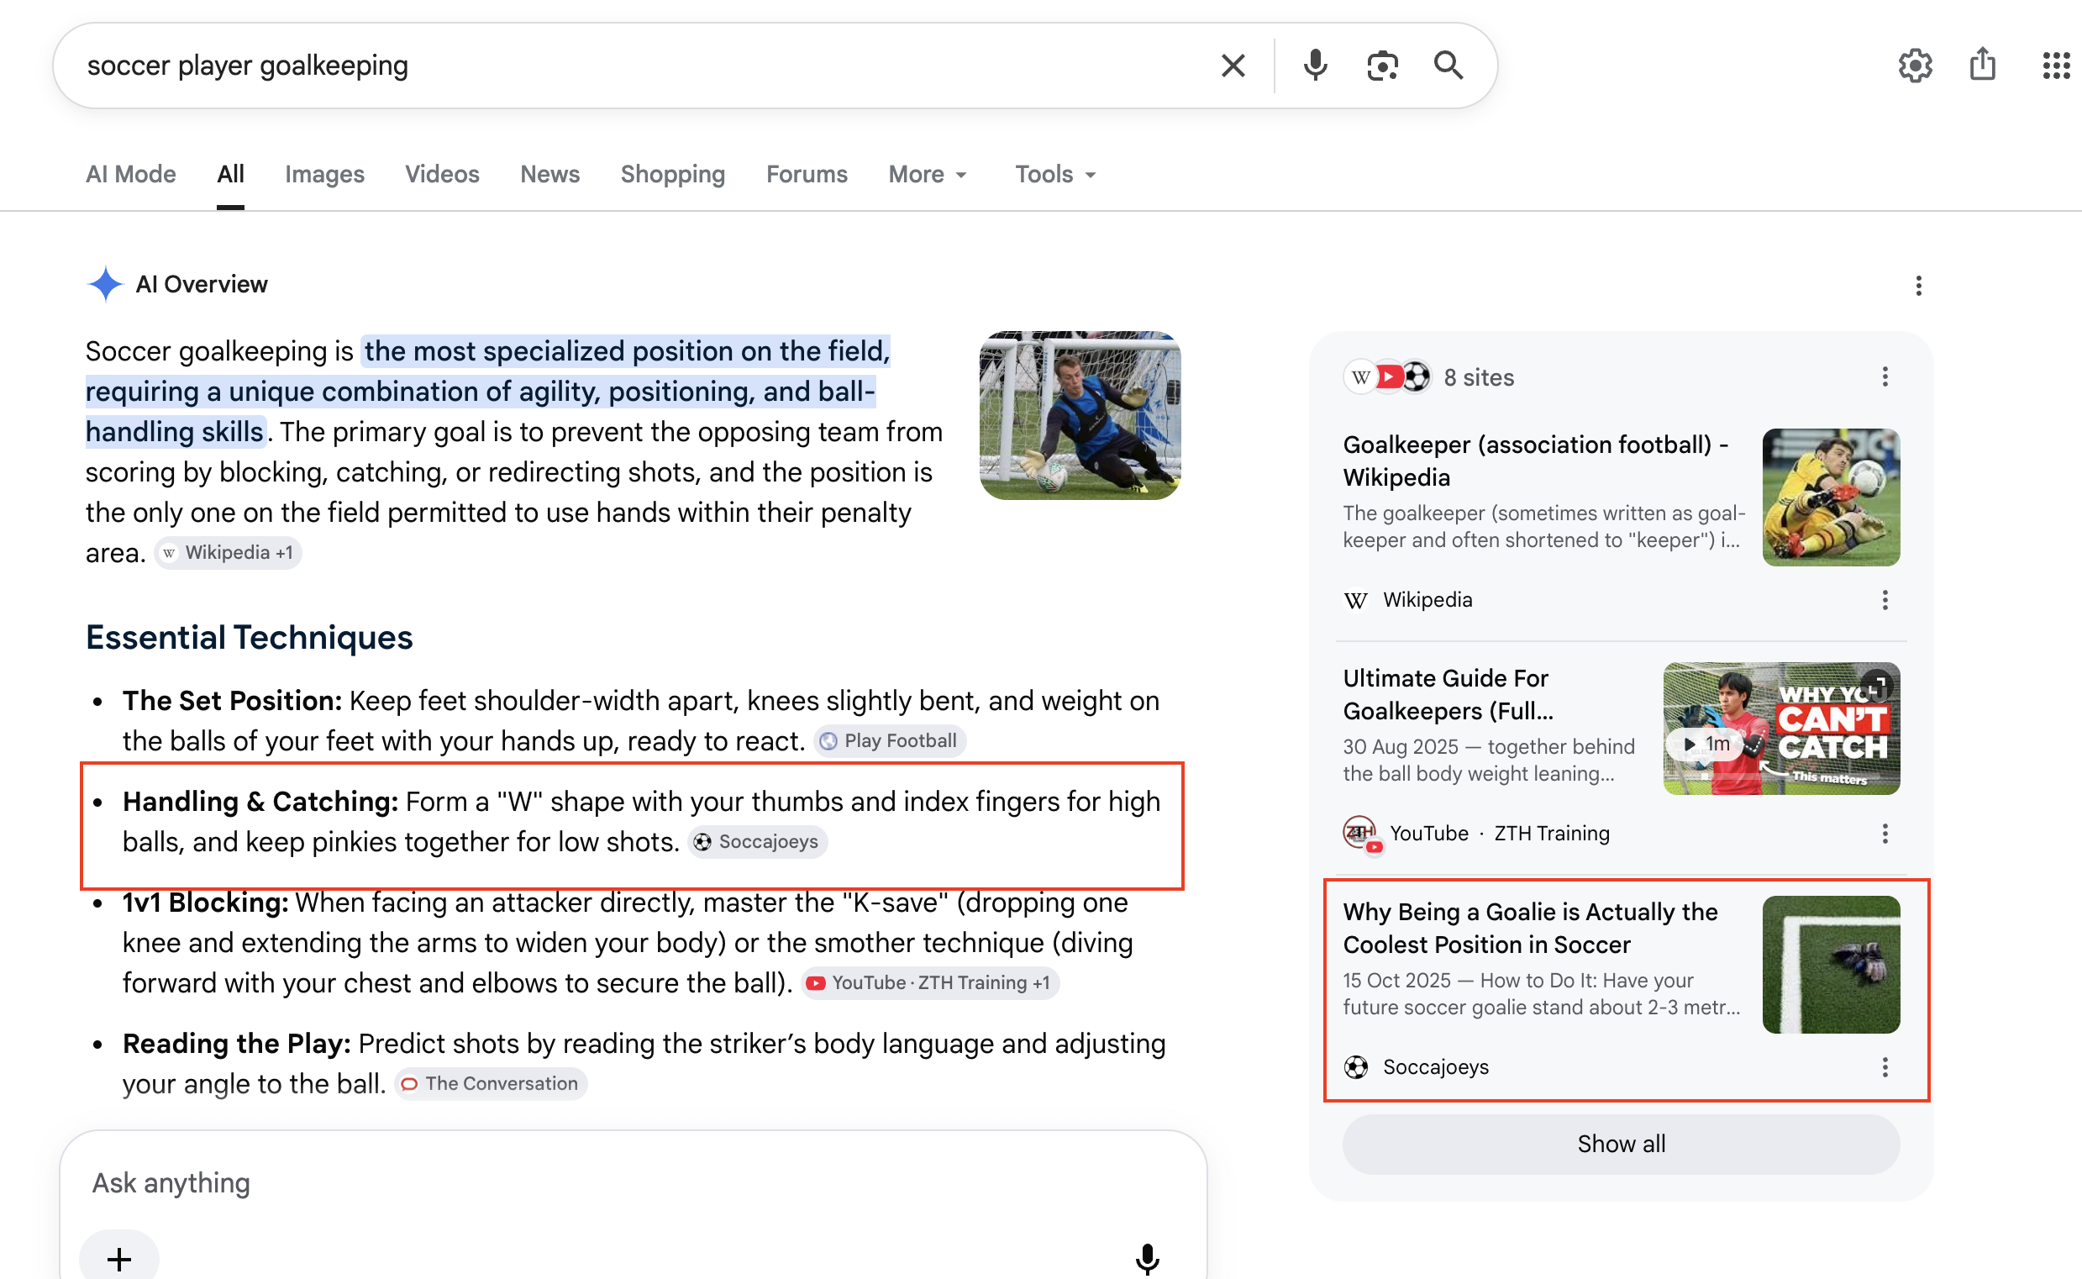Click the Soccajoeys soccer ball favicon
The image size is (2082, 1279).
coord(1355,1067)
